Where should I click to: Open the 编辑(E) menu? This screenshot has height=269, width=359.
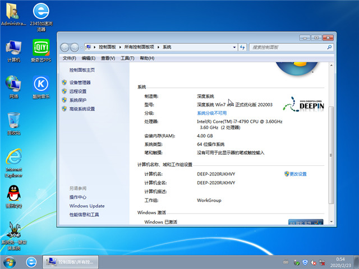click(x=89, y=58)
